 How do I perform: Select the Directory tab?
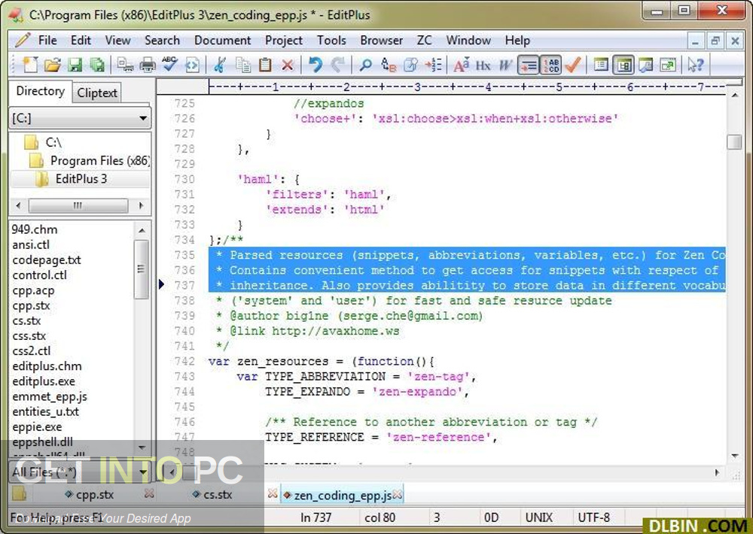click(x=41, y=91)
